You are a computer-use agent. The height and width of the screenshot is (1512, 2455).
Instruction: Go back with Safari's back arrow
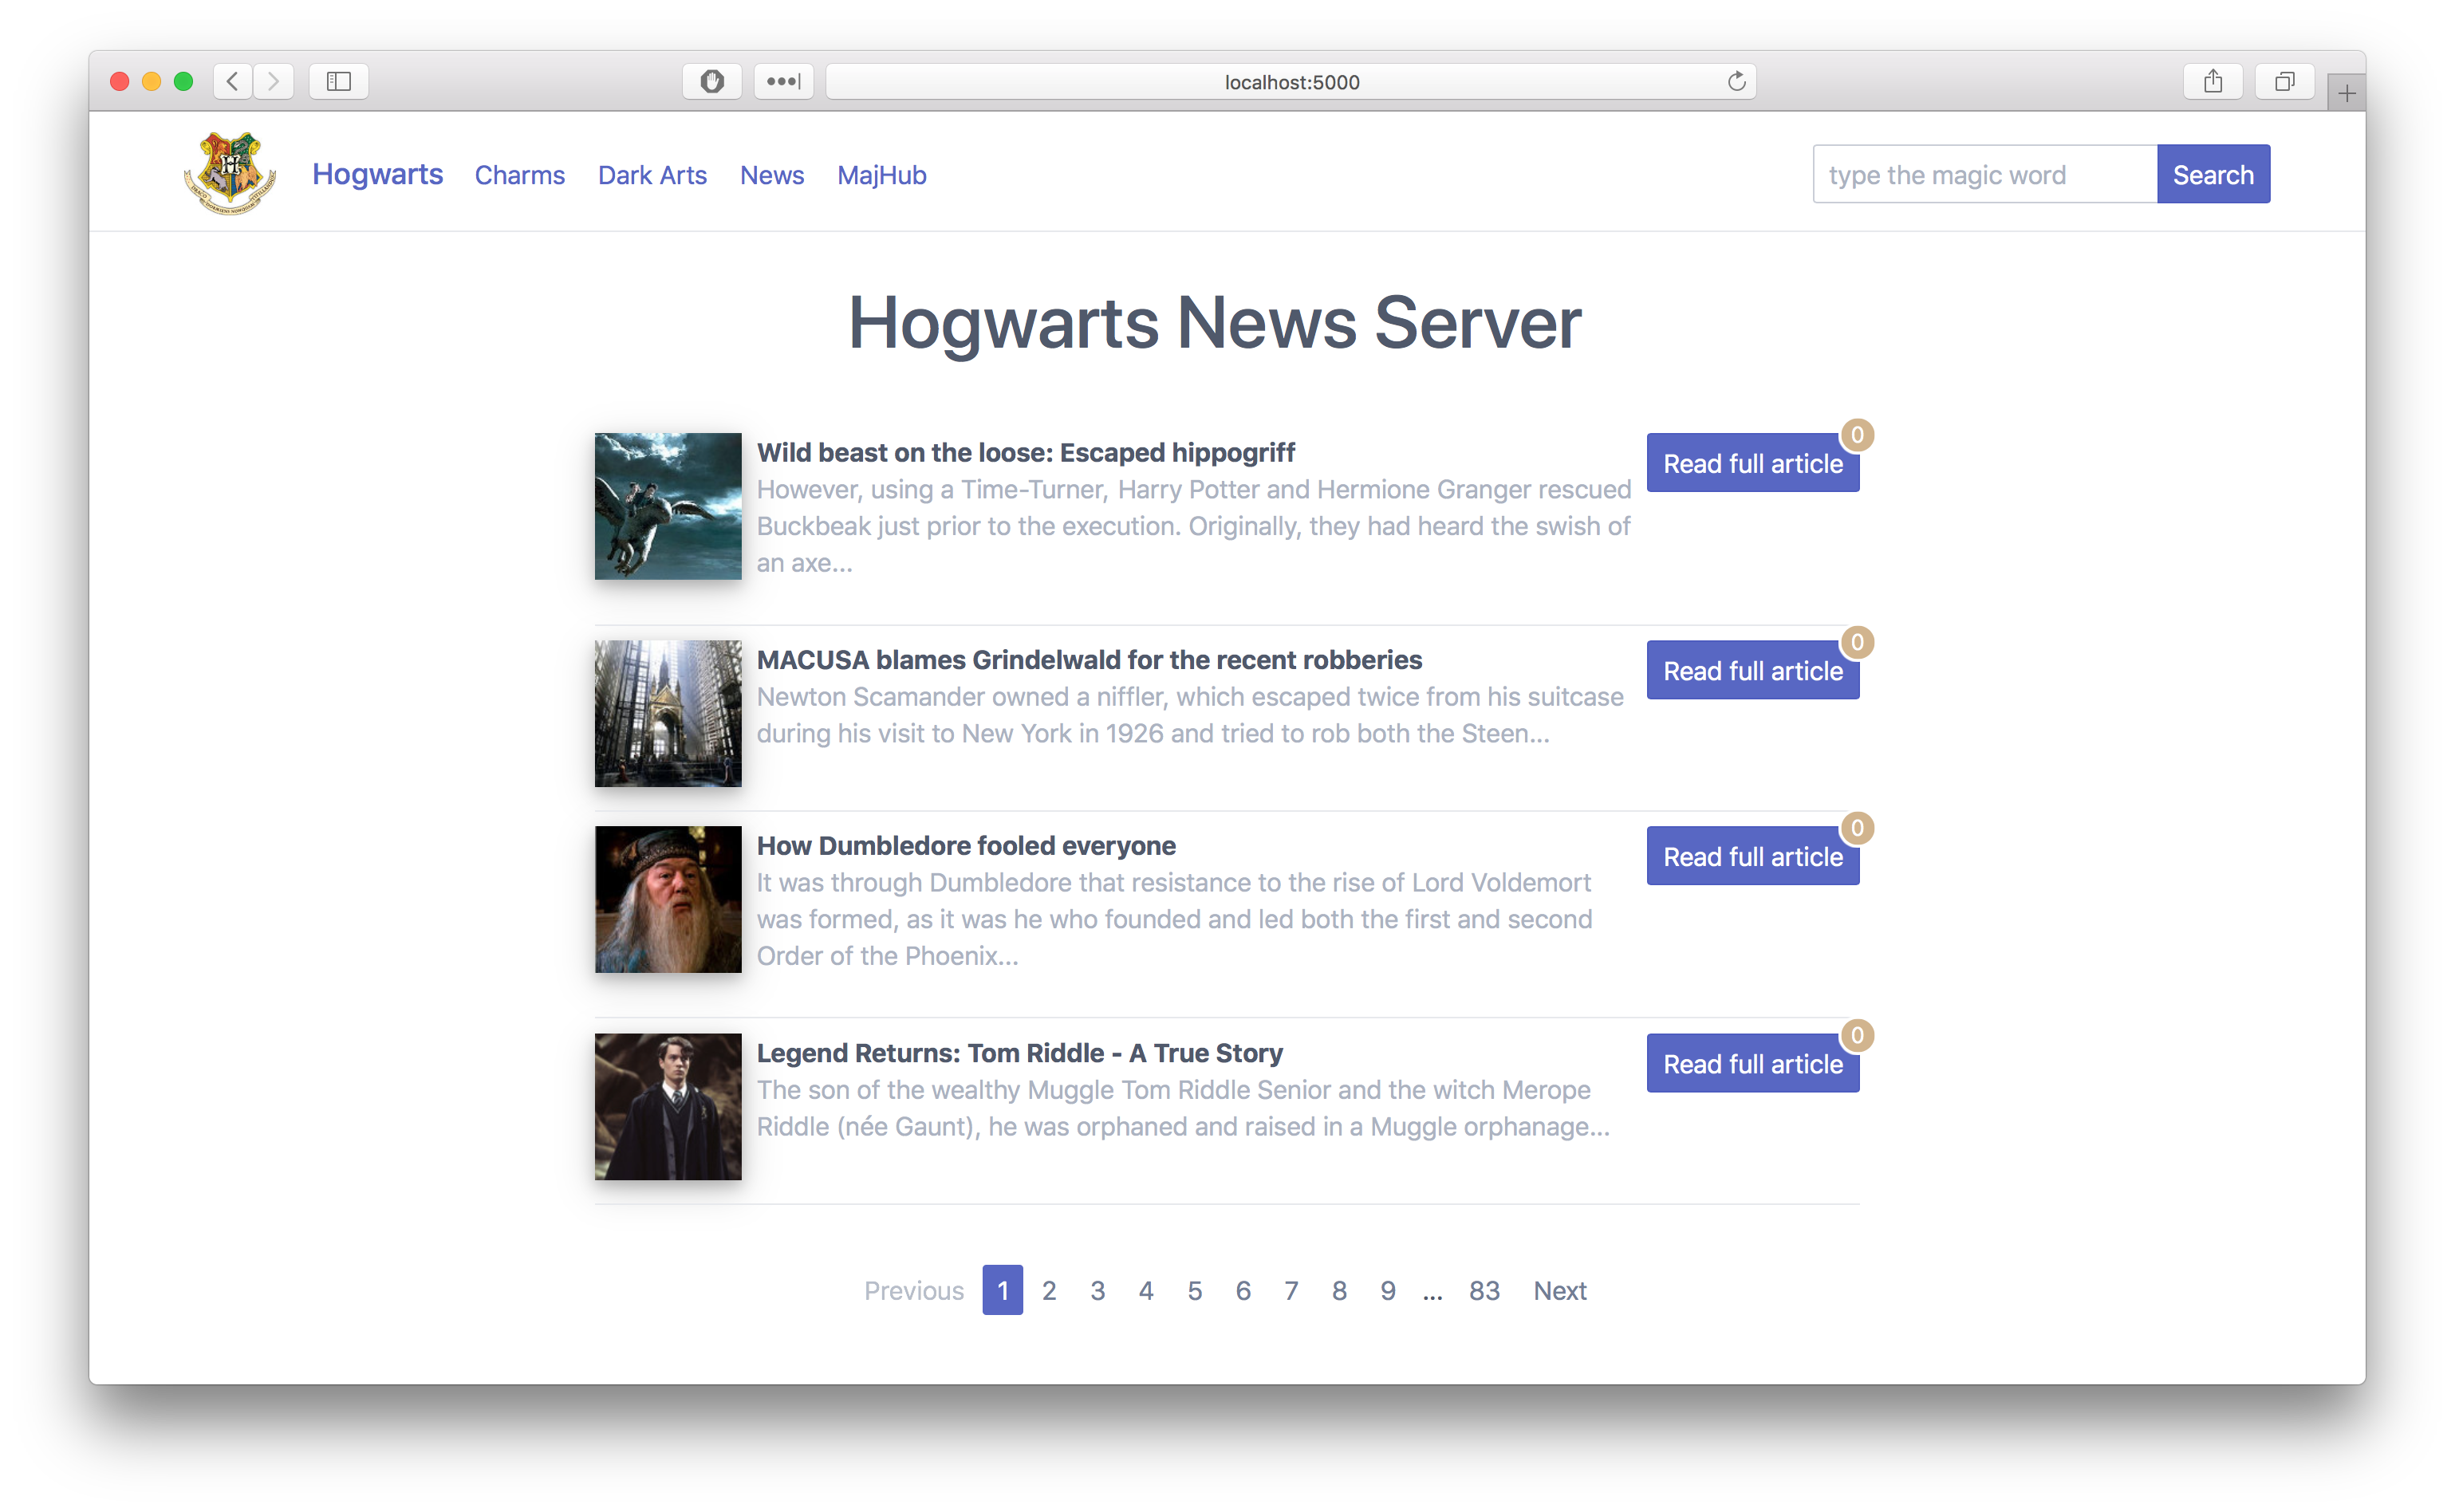(x=233, y=81)
